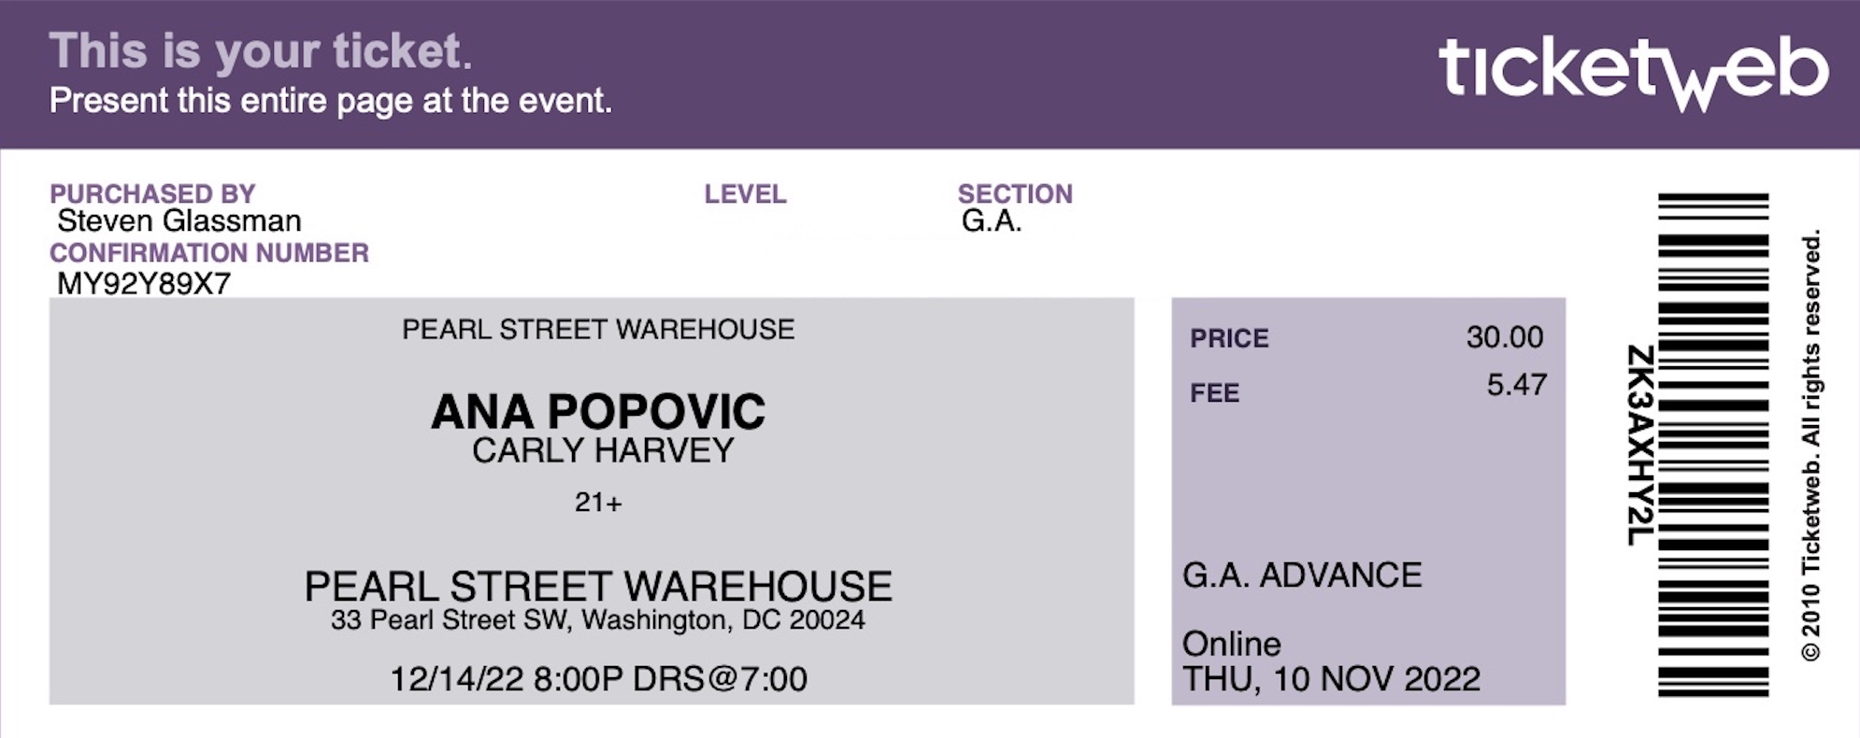Click the small PEARL STREET WAREHOUSE header text

coord(598,330)
